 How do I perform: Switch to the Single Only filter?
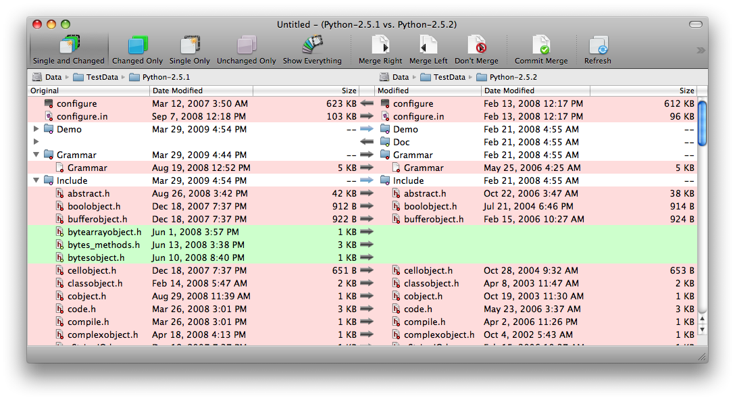tap(189, 50)
